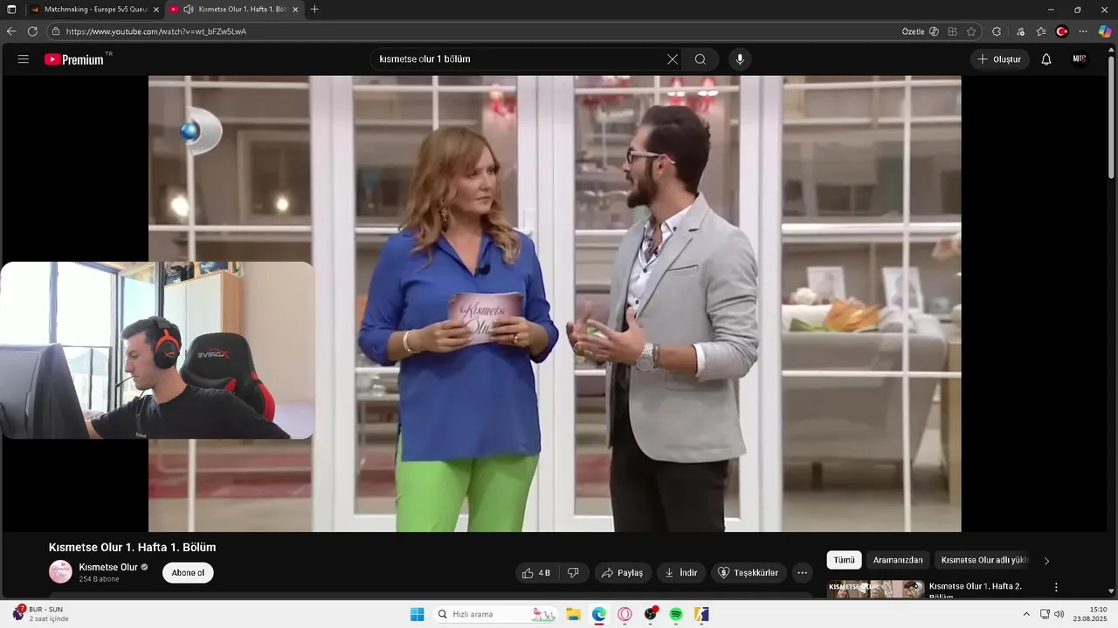1118x628 pixels.
Task: Open the account avatar menu
Action: pos(1080,59)
